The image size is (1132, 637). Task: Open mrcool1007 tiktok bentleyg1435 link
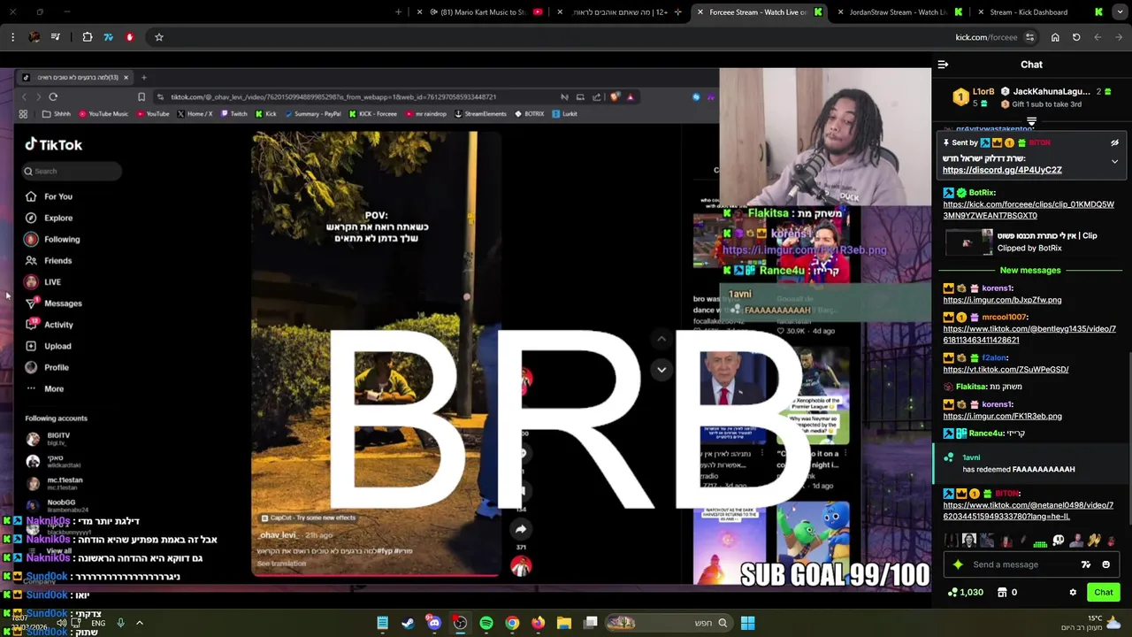click(x=1029, y=334)
